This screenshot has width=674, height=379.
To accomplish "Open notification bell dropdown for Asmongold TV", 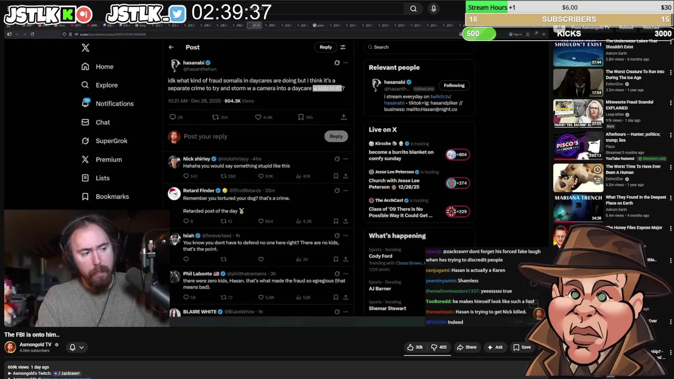I will tap(76, 347).
